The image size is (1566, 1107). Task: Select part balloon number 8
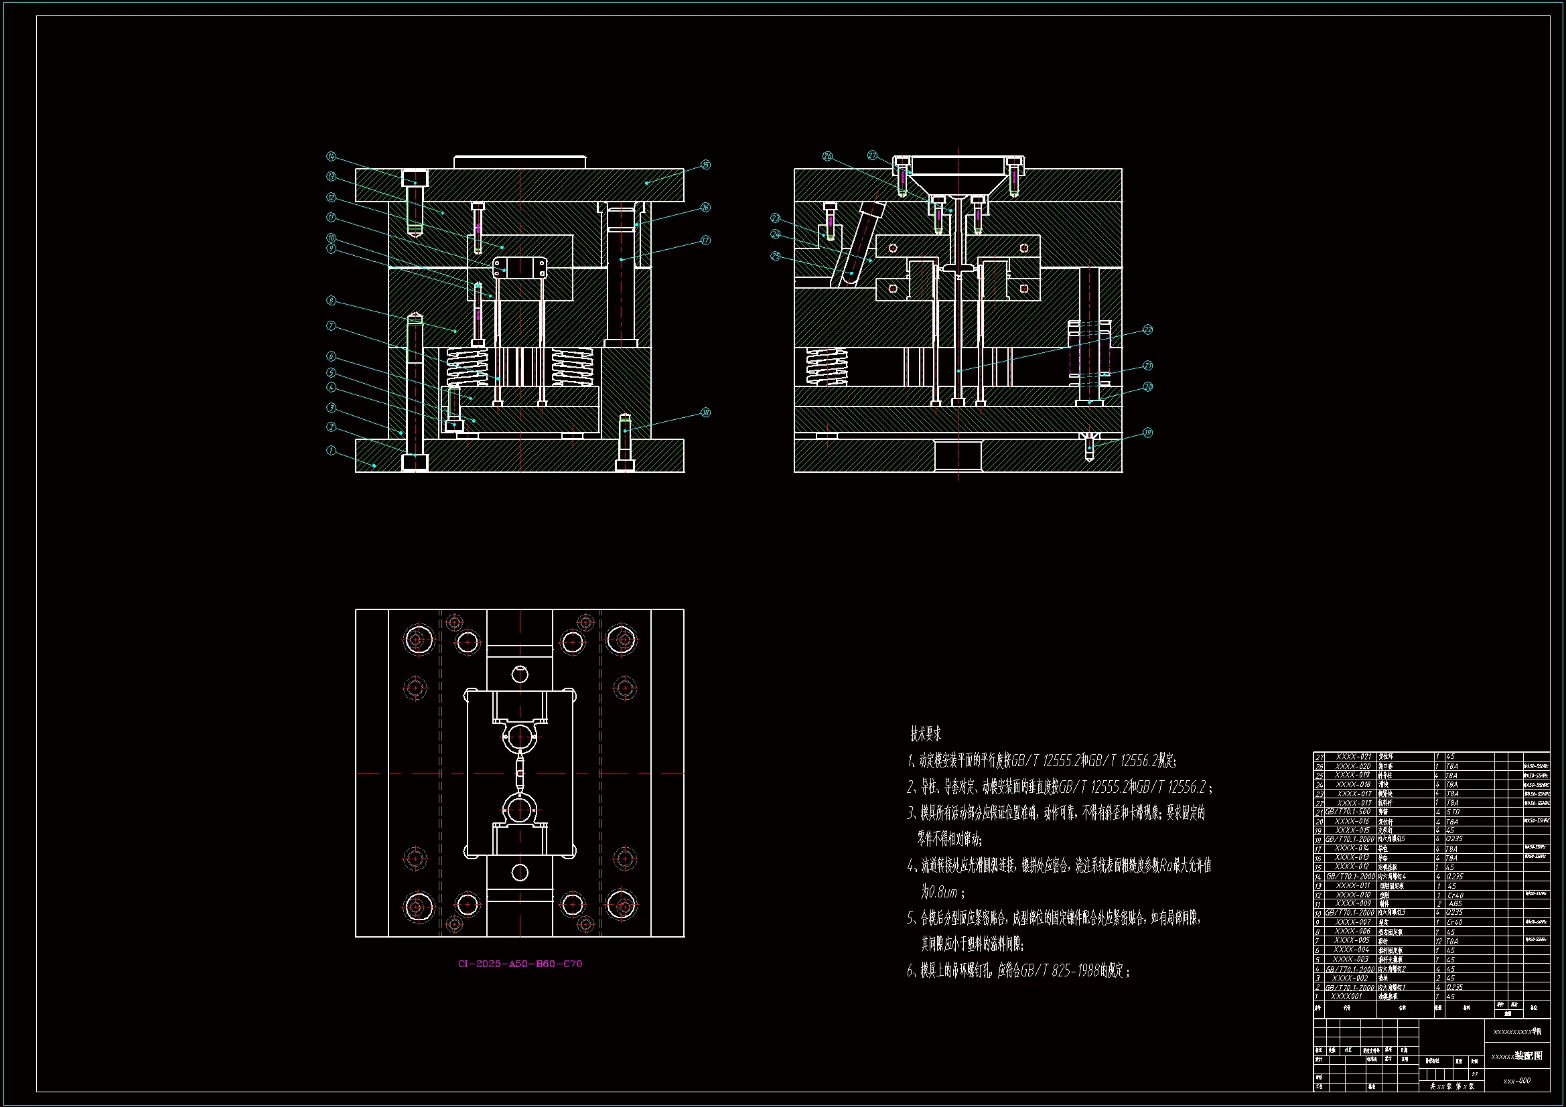(x=332, y=301)
